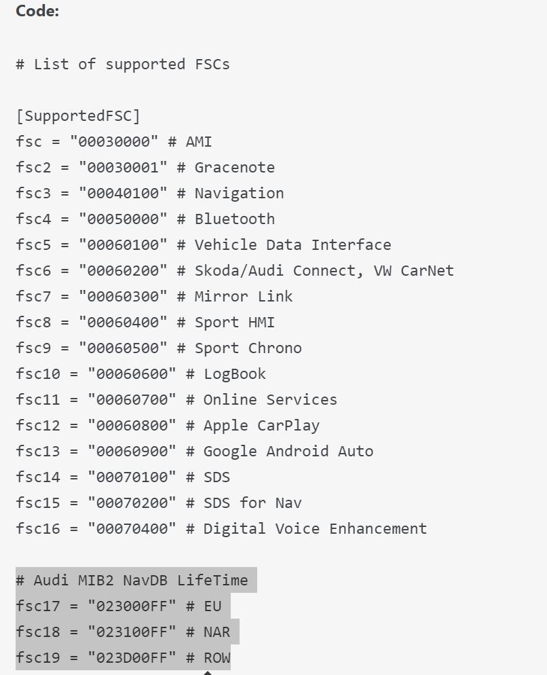Click the fsc8 Sport HMI line

coord(145,323)
